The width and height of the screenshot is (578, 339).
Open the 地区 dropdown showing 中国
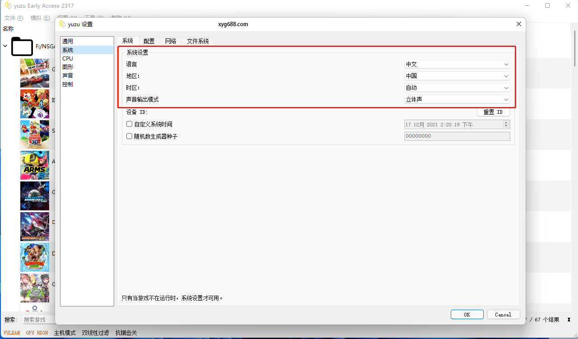[x=457, y=76]
